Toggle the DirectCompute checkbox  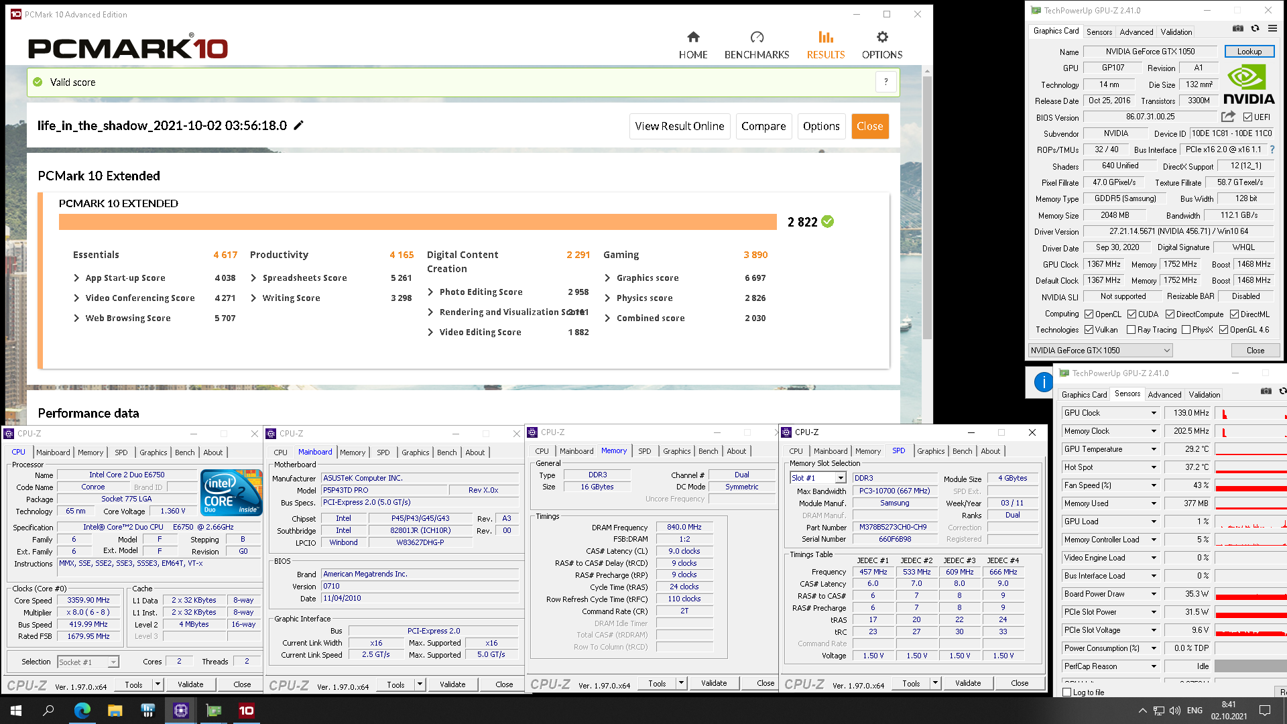pyautogui.click(x=1170, y=314)
